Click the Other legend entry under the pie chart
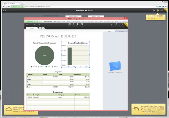 (x=55, y=67)
